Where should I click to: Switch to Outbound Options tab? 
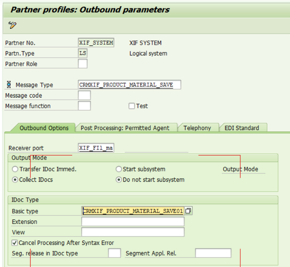click(44, 128)
